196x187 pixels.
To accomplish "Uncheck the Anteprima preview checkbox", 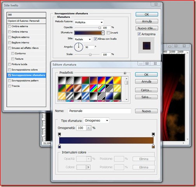I will 139,34.
